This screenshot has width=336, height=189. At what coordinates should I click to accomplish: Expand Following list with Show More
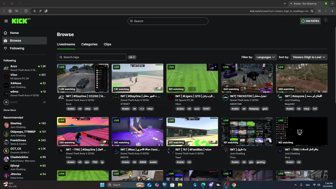click(x=10, y=110)
